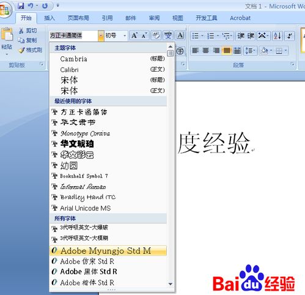Click the font list scroll down arrow

(x=171, y=284)
